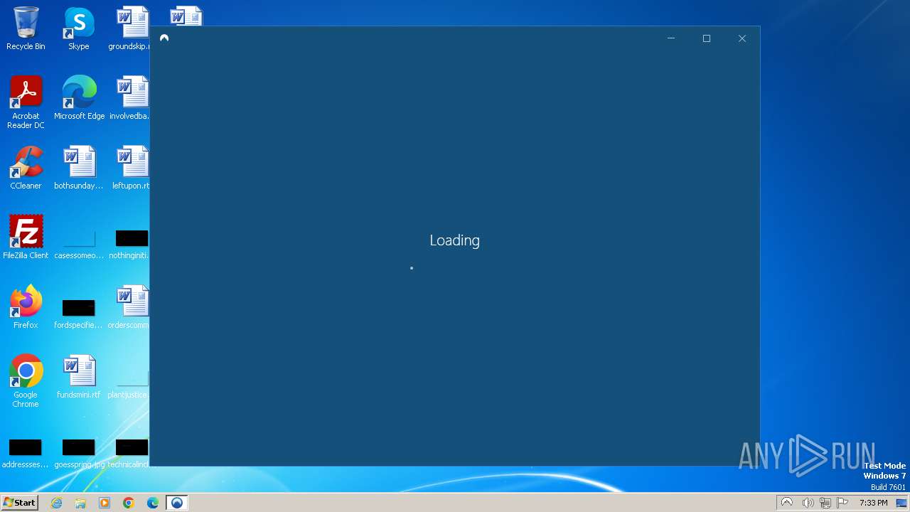Launch Skype from the desktop

[x=79, y=28]
